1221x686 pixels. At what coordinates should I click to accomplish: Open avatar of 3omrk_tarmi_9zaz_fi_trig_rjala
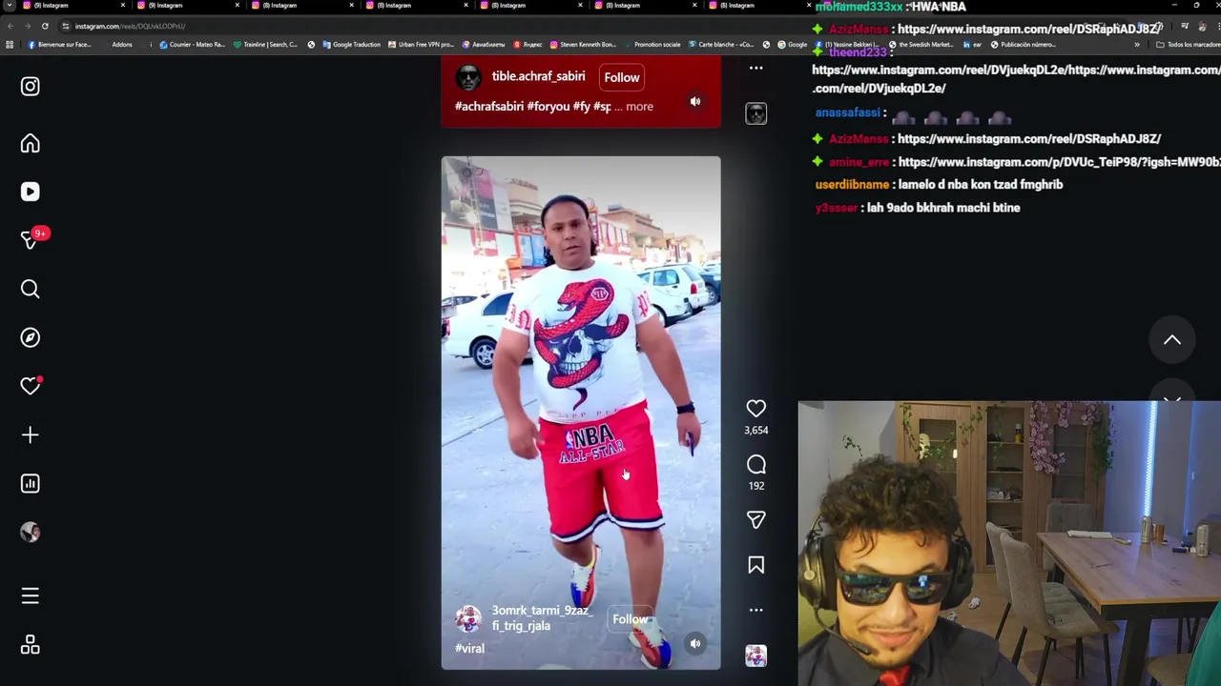(x=467, y=619)
